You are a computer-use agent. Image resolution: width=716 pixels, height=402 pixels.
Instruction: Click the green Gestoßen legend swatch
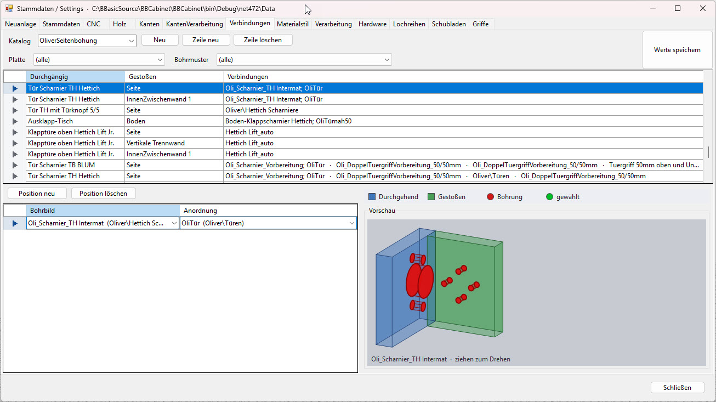coord(431,197)
